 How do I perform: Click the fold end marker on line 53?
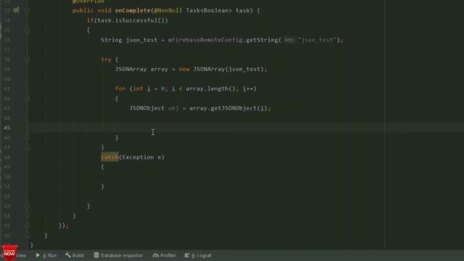click(x=27, y=206)
